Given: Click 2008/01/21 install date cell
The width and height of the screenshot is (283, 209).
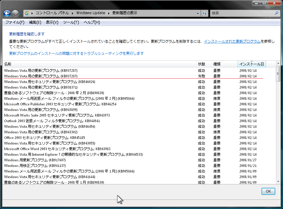Looking at the screenshot, I should click(x=248, y=166).
